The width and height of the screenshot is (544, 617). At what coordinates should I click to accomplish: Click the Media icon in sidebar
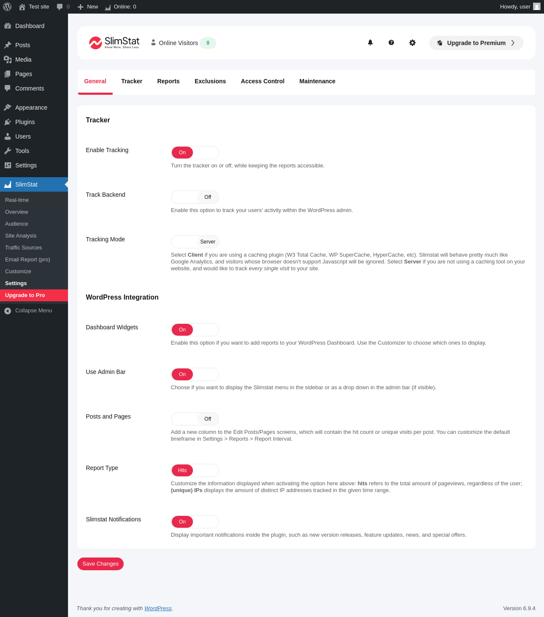pyautogui.click(x=8, y=59)
